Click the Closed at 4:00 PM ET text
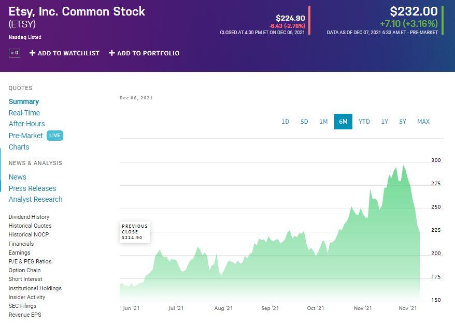455x326 pixels. click(262, 33)
